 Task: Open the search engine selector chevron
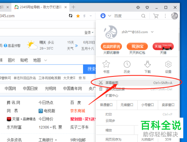pos(110,16)
